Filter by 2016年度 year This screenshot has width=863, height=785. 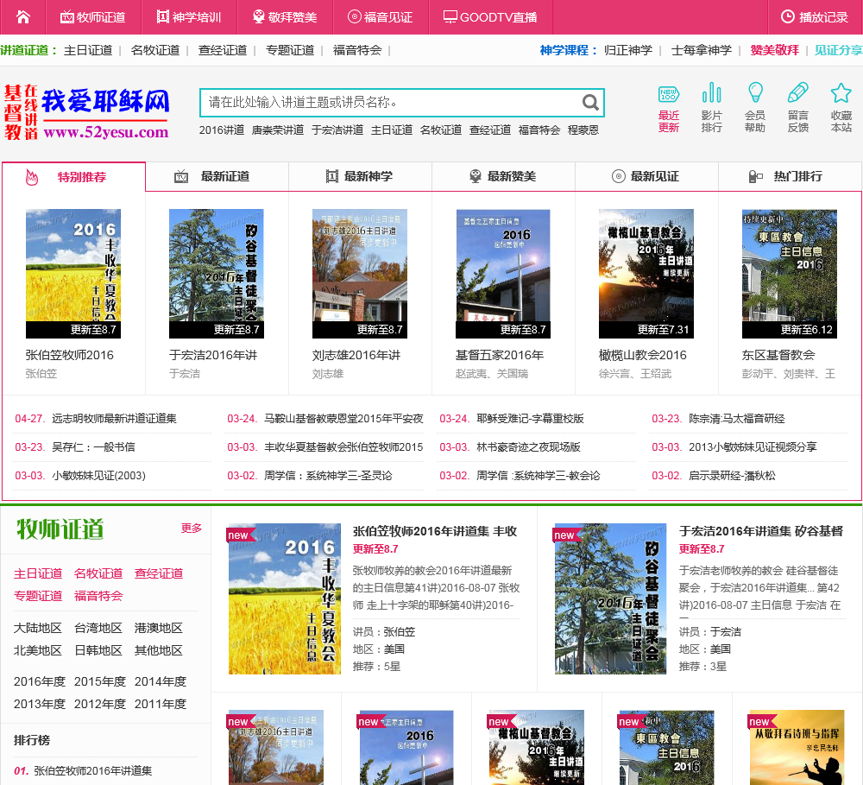(x=40, y=682)
